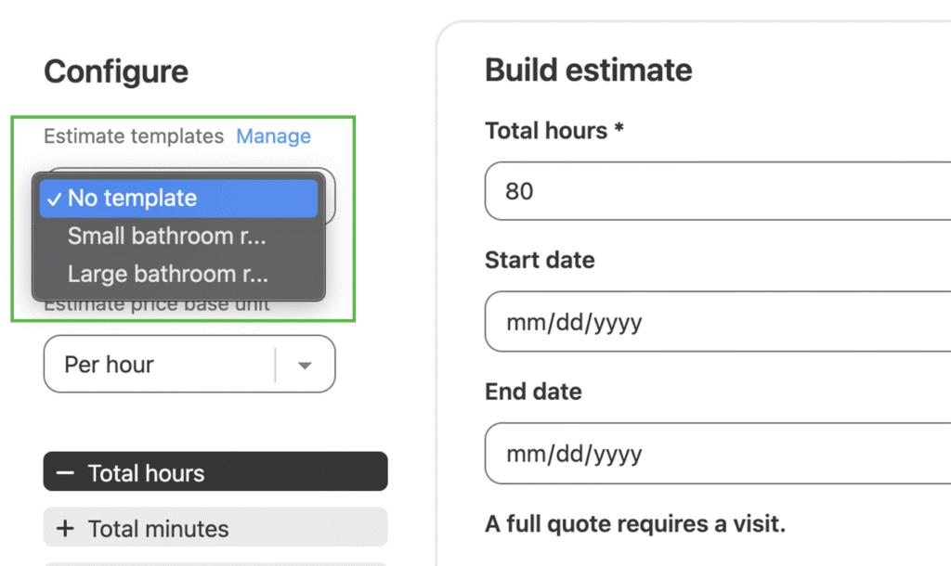
Task: Click the plus icon on Total minutes
Action: (x=64, y=529)
